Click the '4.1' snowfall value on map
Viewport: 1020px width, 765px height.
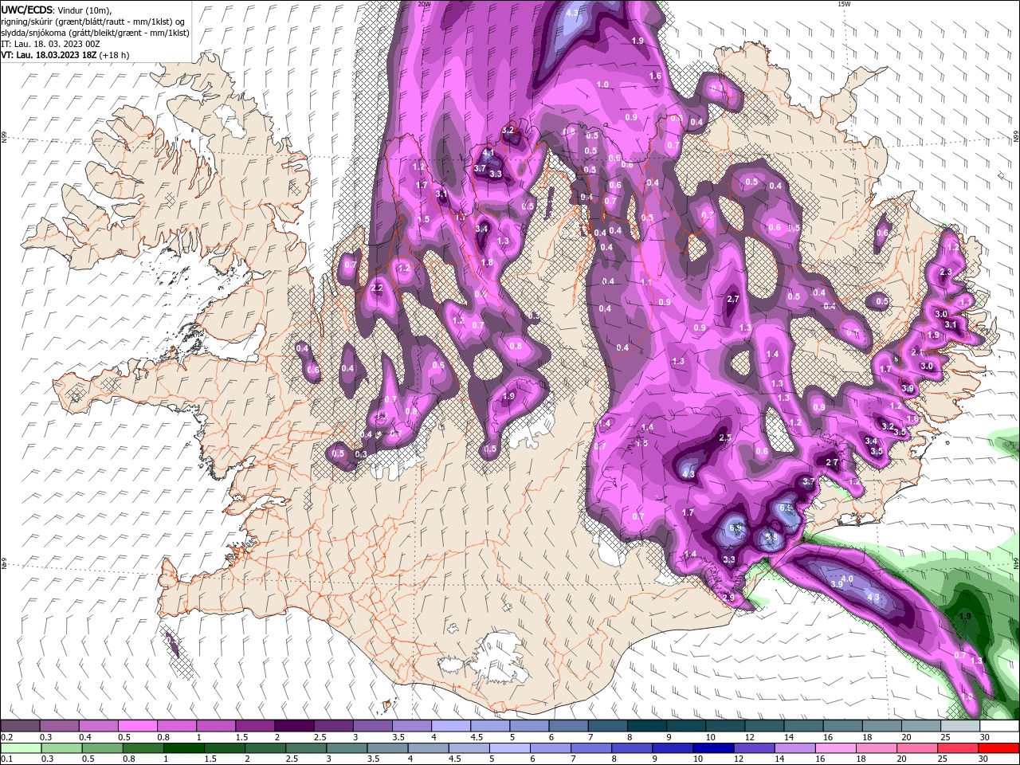click(x=489, y=153)
